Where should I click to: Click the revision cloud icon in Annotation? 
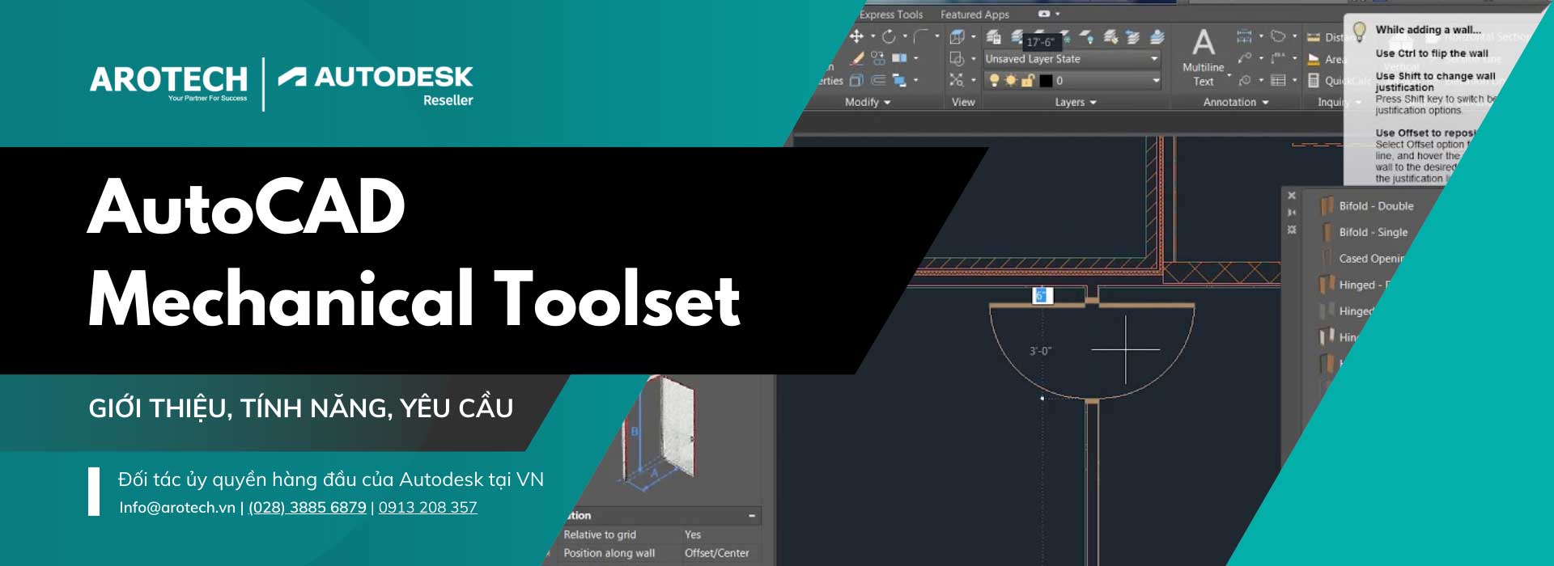pyautogui.click(x=1278, y=36)
